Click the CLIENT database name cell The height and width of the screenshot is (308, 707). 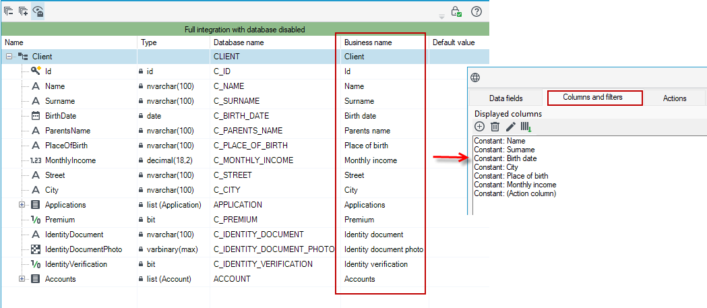point(226,57)
